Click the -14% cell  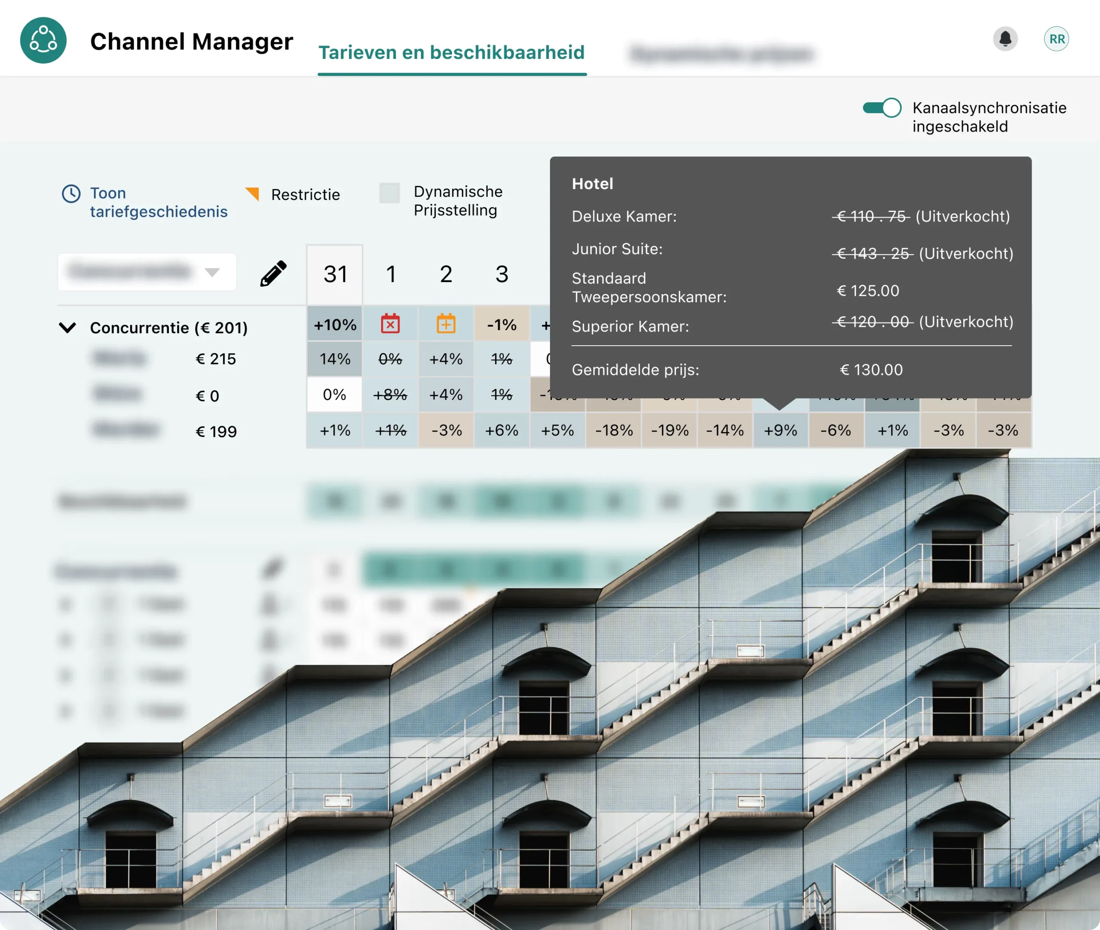click(x=725, y=430)
